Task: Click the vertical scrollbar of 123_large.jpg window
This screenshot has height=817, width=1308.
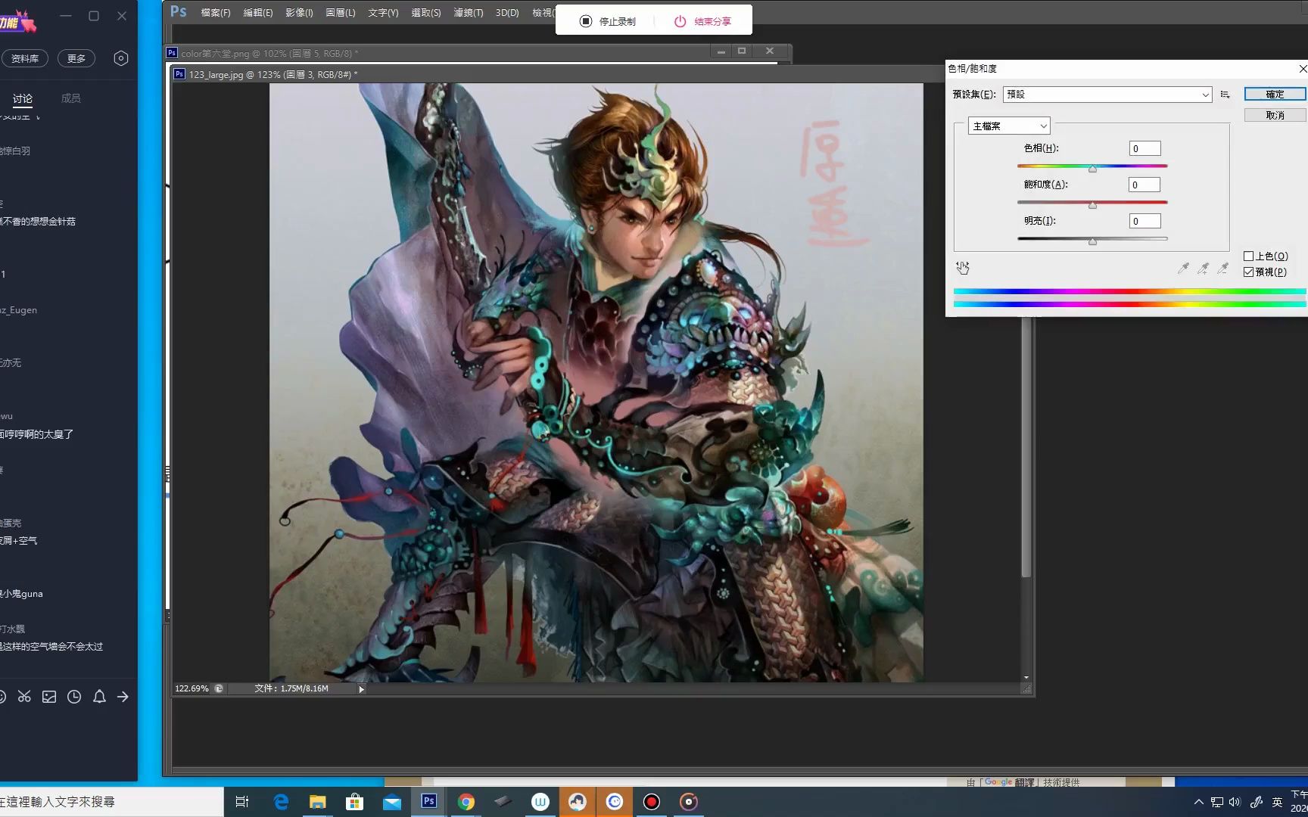Action: click(1026, 446)
